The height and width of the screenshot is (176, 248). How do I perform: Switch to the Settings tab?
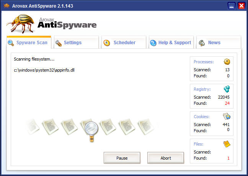(76, 42)
